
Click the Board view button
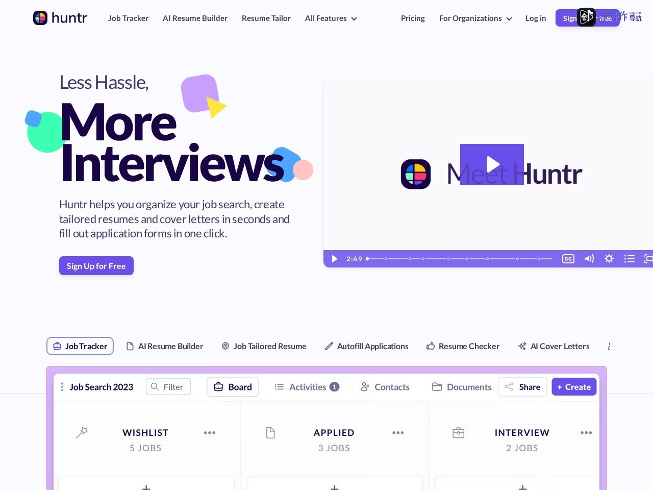[233, 387]
